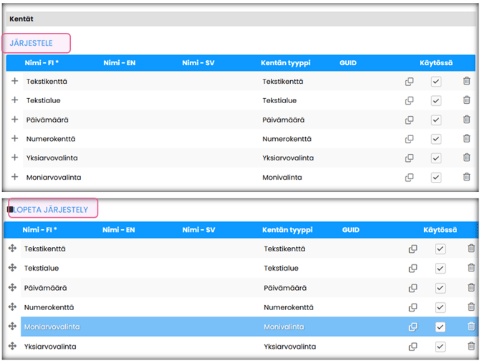Click the trash icon in the highlighted blue row
This screenshot has height=361, width=480.
pyautogui.click(x=471, y=327)
